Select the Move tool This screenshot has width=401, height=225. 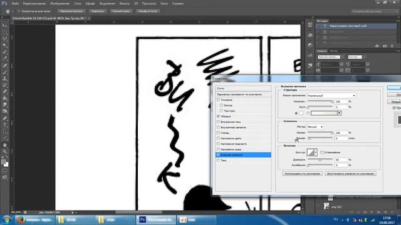(x=4, y=26)
